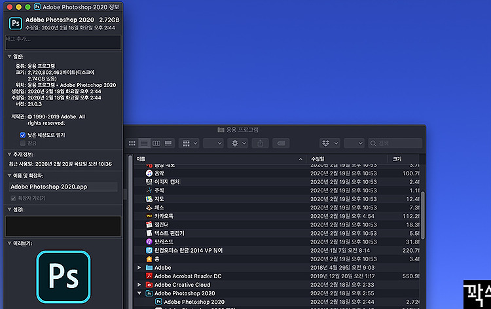Expand the Adobe Creative Cloud folder
Screen dimensions: 491x309
(139, 285)
